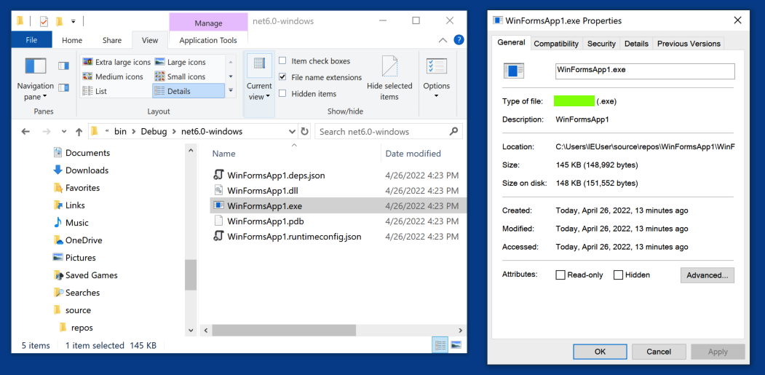The width and height of the screenshot is (765, 375).
Task: Select Medium icons layout
Action: pyautogui.click(x=113, y=76)
